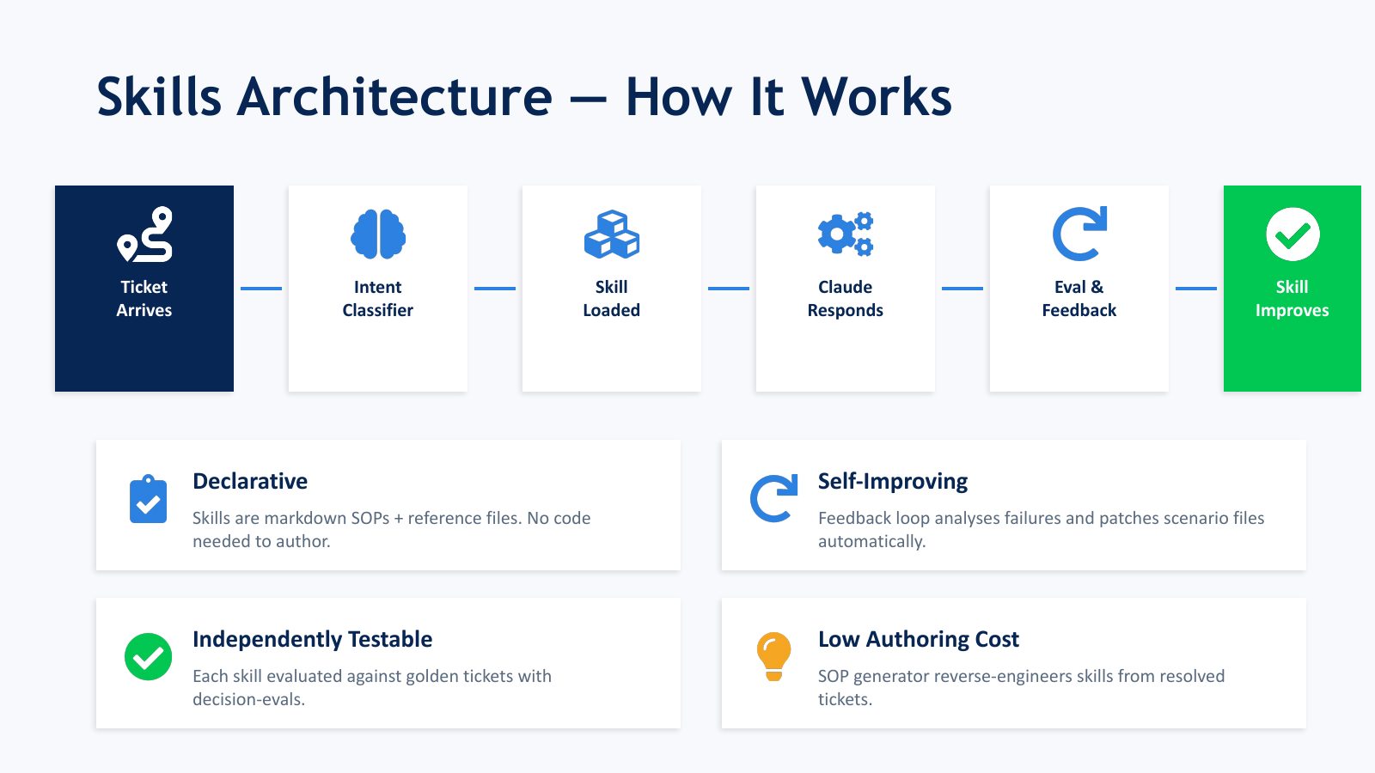Viewport: 1375px width, 773px height.
Task: Click the text 'Feedback loop analyses failures'
Action: pyautogui.click(x=940, y=518)
